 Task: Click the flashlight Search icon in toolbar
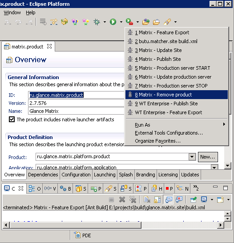pos(167,22)
